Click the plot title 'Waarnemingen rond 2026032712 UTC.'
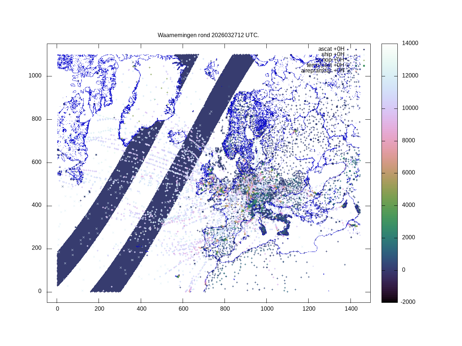Screen dimensions: 462x346 (x=208, y=35)
